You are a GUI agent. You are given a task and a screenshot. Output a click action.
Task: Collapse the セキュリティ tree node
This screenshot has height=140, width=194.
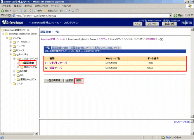[x=11, y=55]
